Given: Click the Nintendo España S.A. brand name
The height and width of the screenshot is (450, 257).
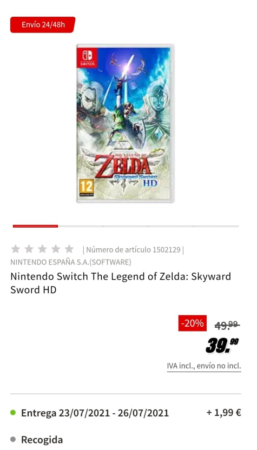Looking at the screenshot, I should [71, 262].
